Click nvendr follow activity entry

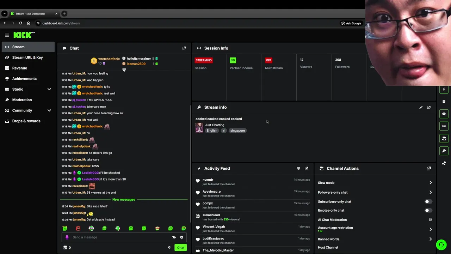point(253,182)
